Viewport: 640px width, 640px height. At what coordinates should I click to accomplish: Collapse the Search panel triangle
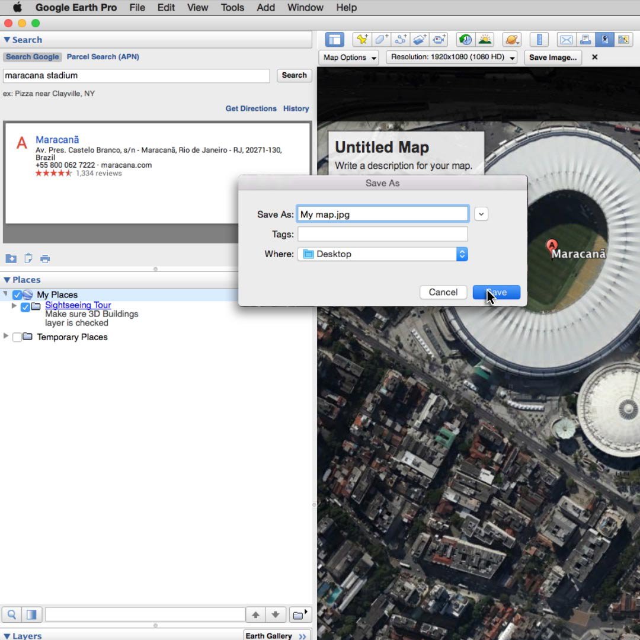pos(7,40)
